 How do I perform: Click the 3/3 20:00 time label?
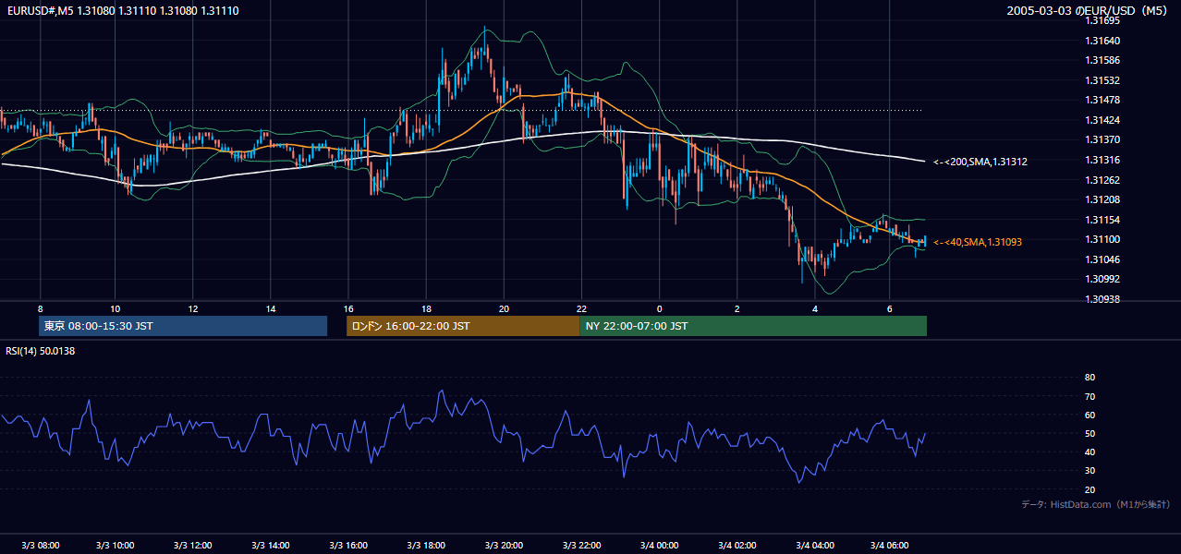pyautogui.click(x=505, y=545)
